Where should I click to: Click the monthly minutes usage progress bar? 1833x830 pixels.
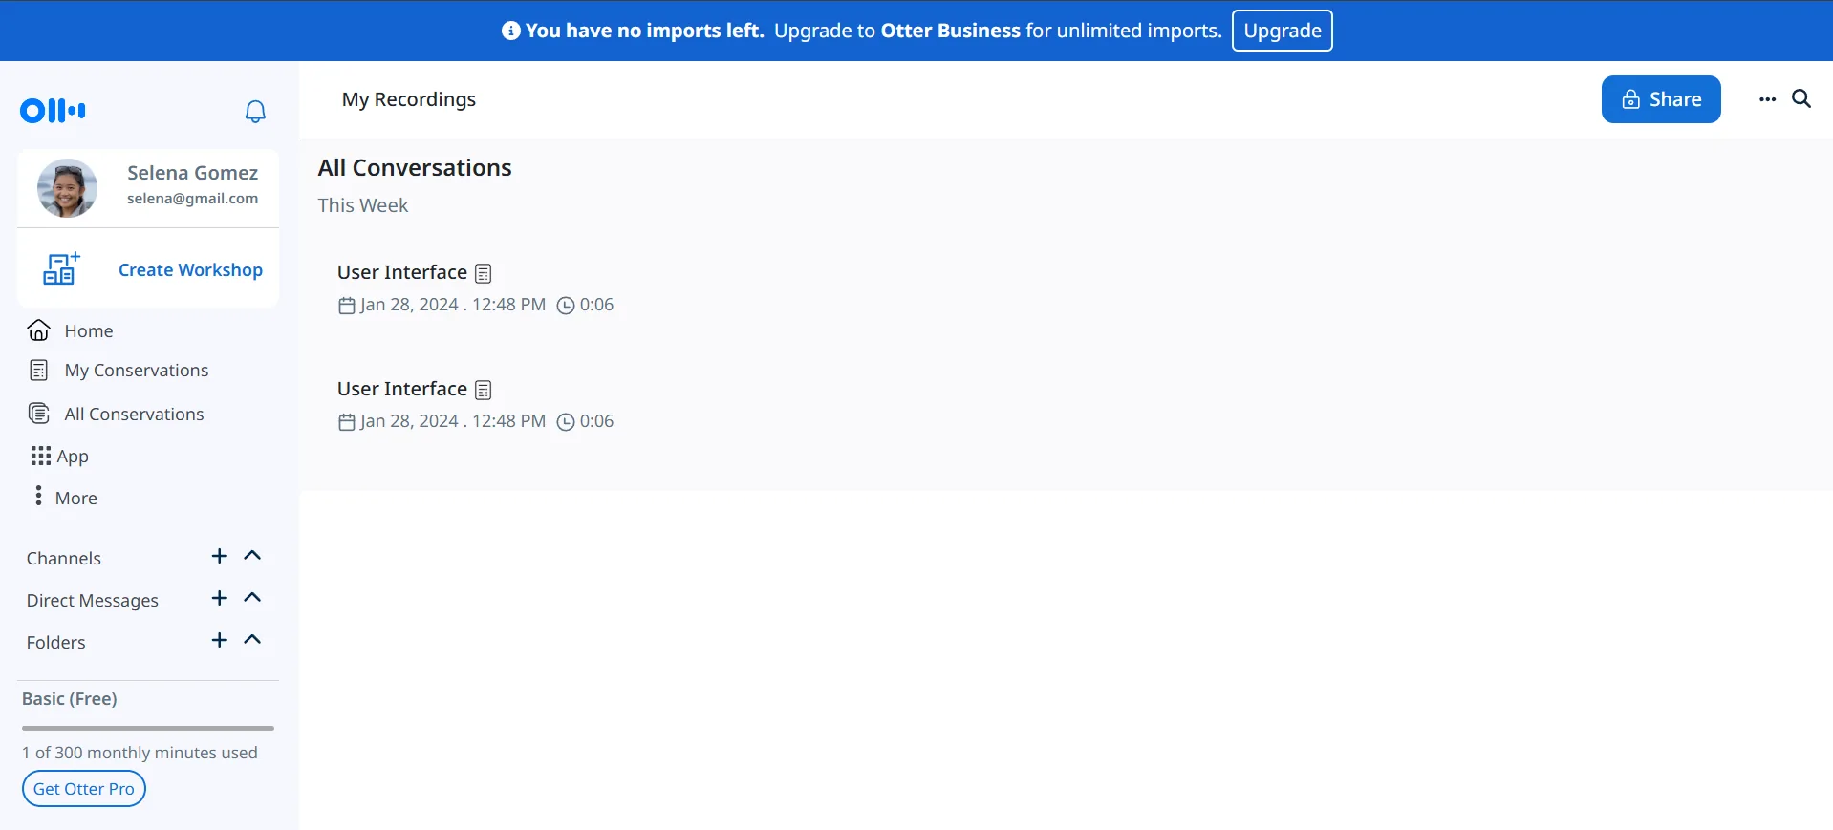click(148, 728)
